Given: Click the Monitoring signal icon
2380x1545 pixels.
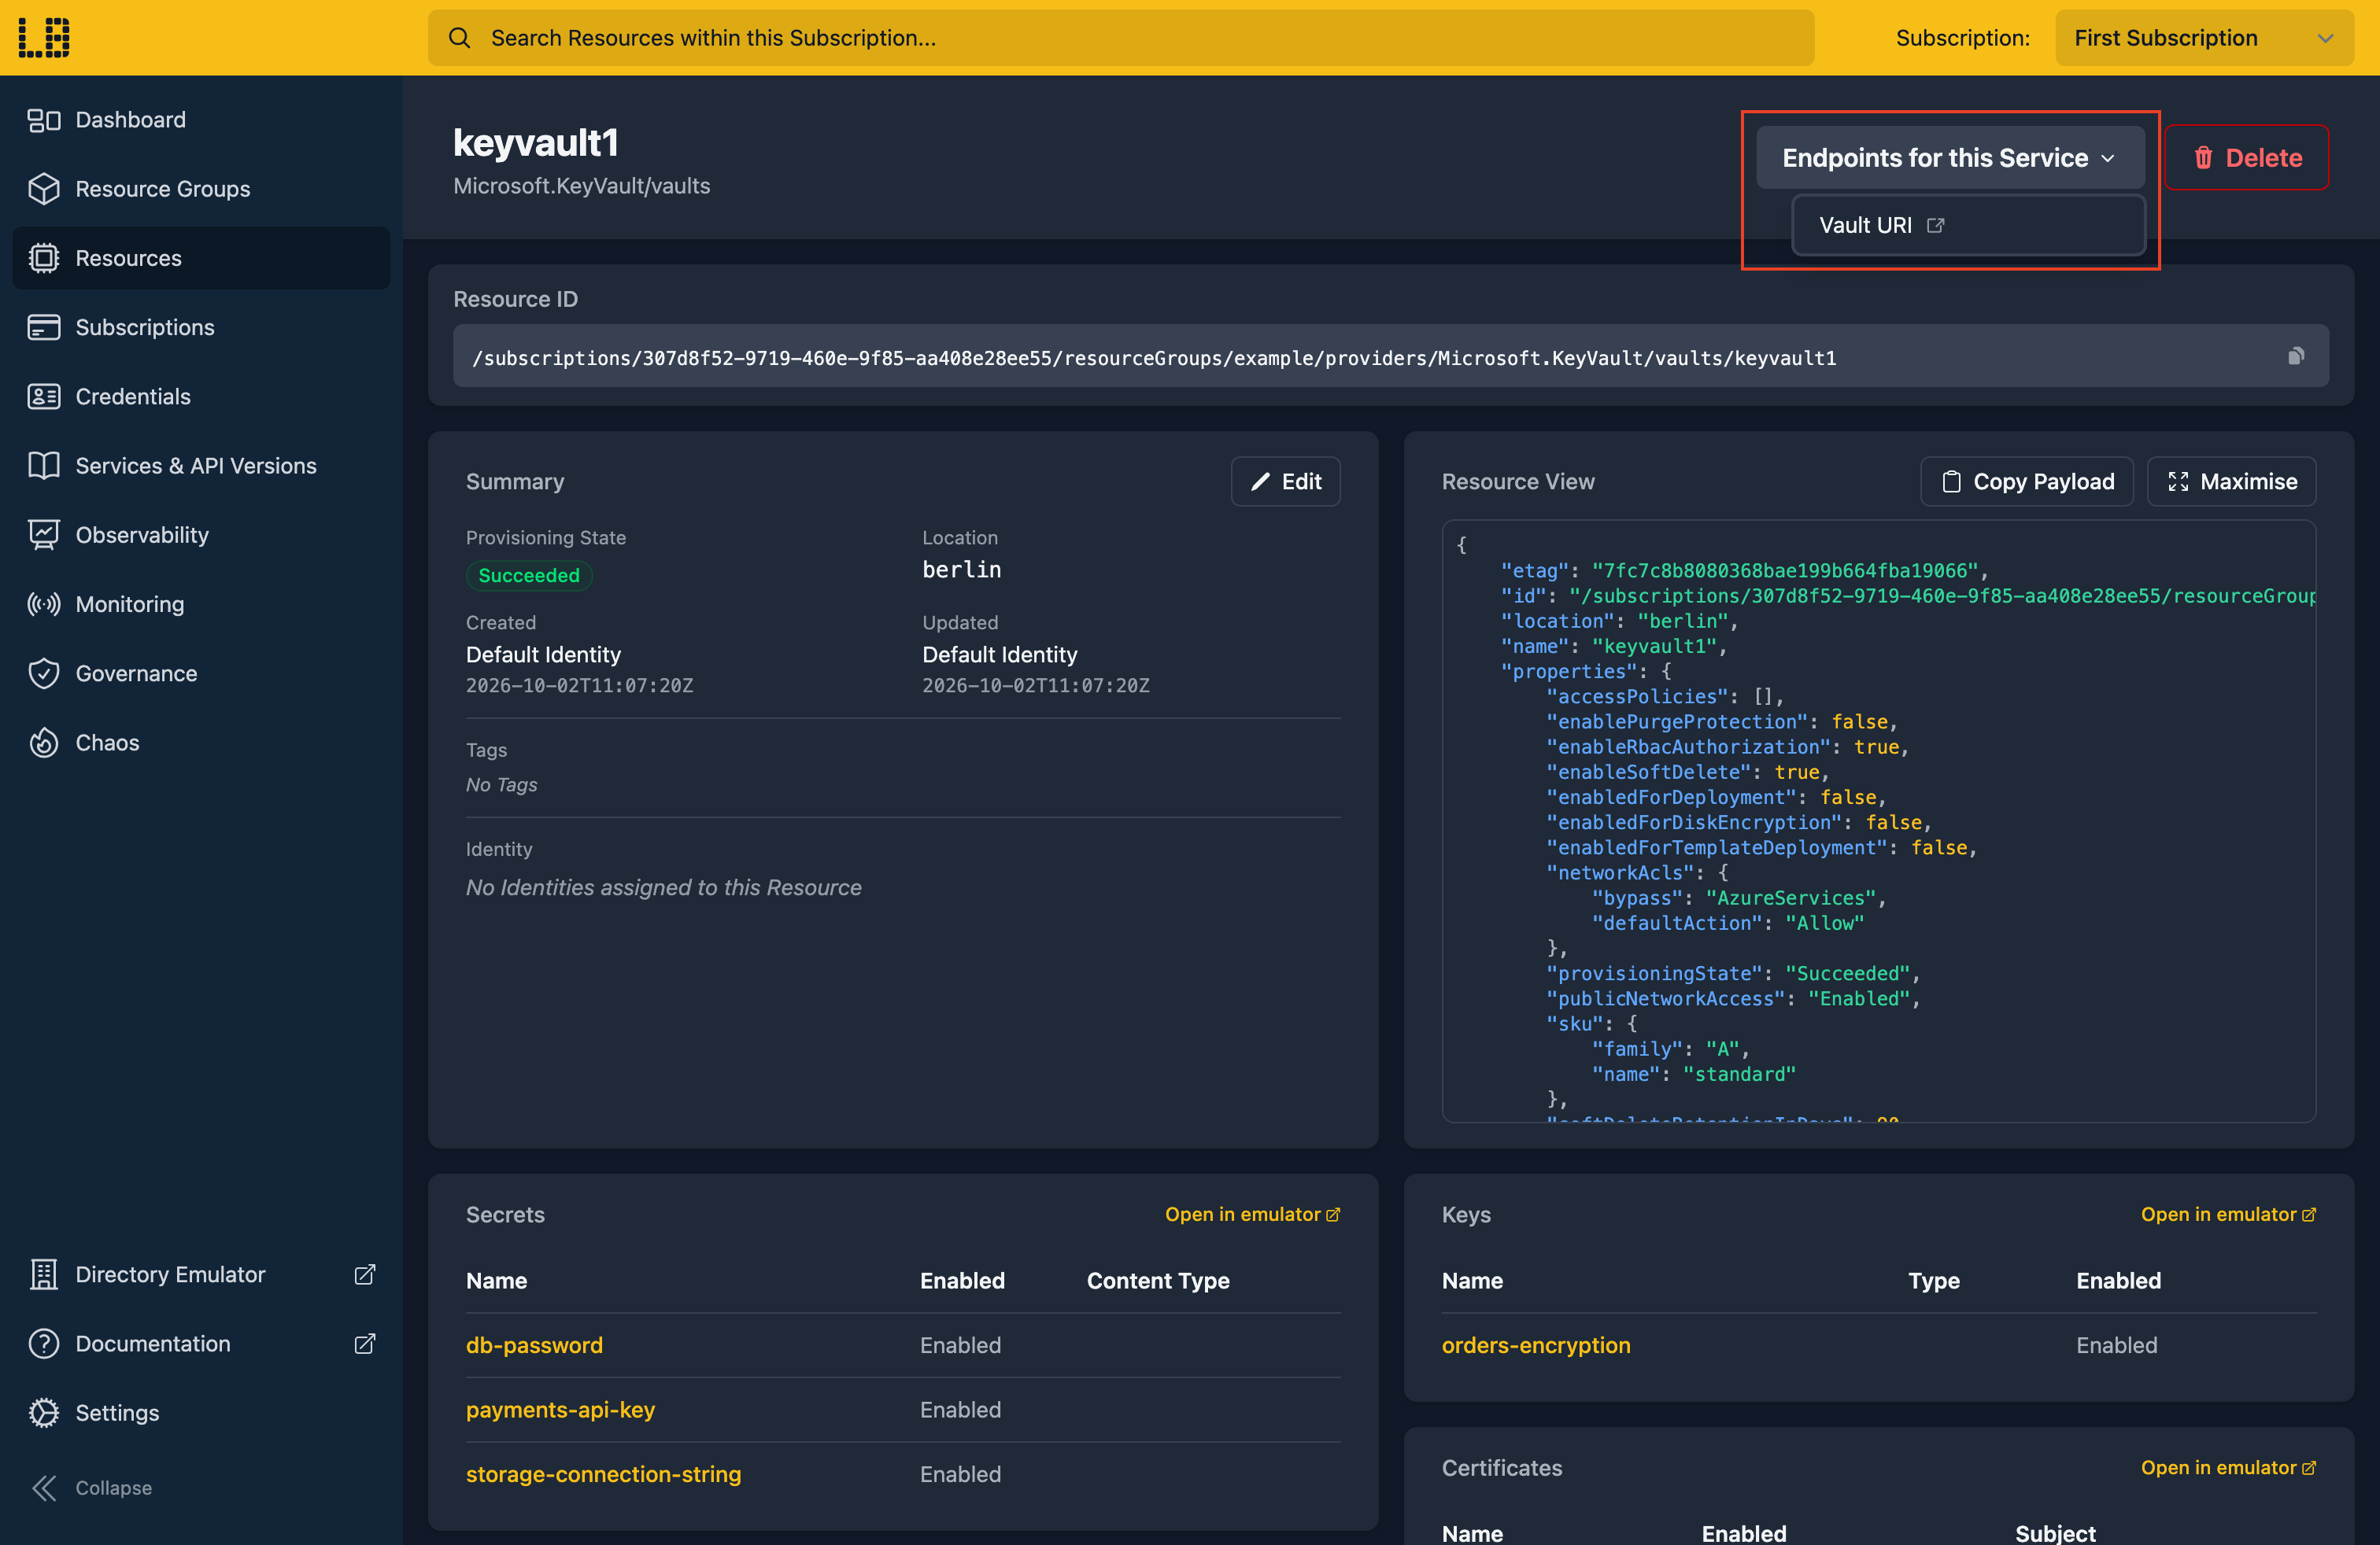Looking at the screenshot, I should click(x=44, y=603).
